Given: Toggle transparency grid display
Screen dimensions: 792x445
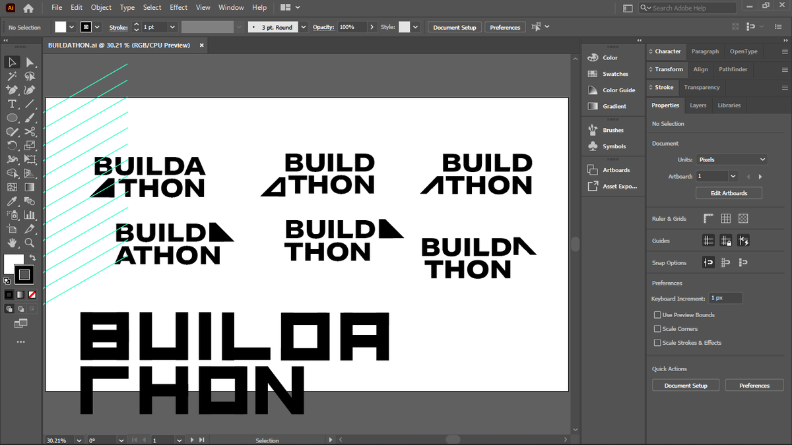Looking at the screenshot, I should coord(743,219).
